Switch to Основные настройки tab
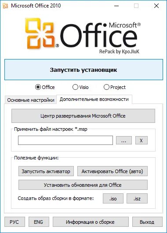Screen dimensions: 167x233 (31, 100)
